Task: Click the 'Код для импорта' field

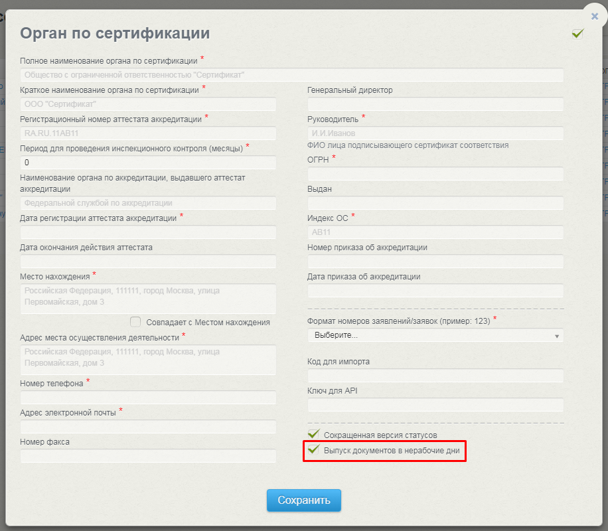Action: coord(435,376)
